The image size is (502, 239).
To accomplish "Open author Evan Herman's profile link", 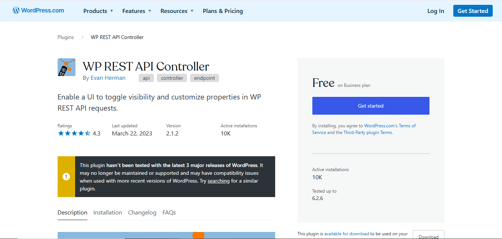I will tap(108, 78).
